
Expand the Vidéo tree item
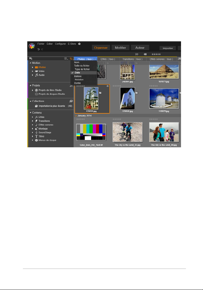[32, 71]
